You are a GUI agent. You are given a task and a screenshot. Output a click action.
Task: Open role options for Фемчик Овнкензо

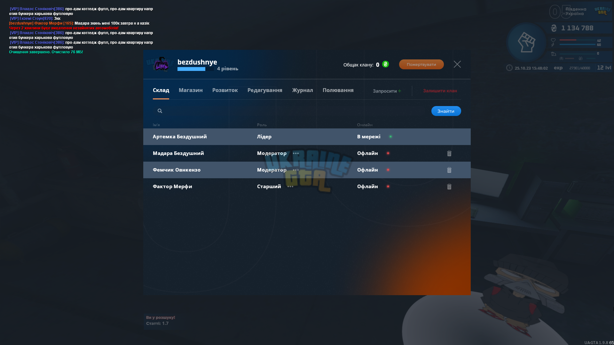coord(296,170)
